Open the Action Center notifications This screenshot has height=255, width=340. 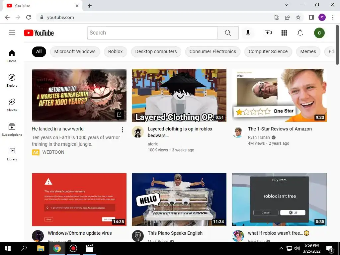tap(329, 248)
